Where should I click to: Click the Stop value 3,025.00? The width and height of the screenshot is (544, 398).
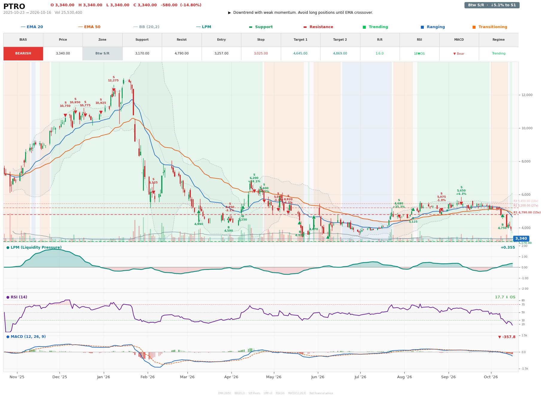[261, 54]
